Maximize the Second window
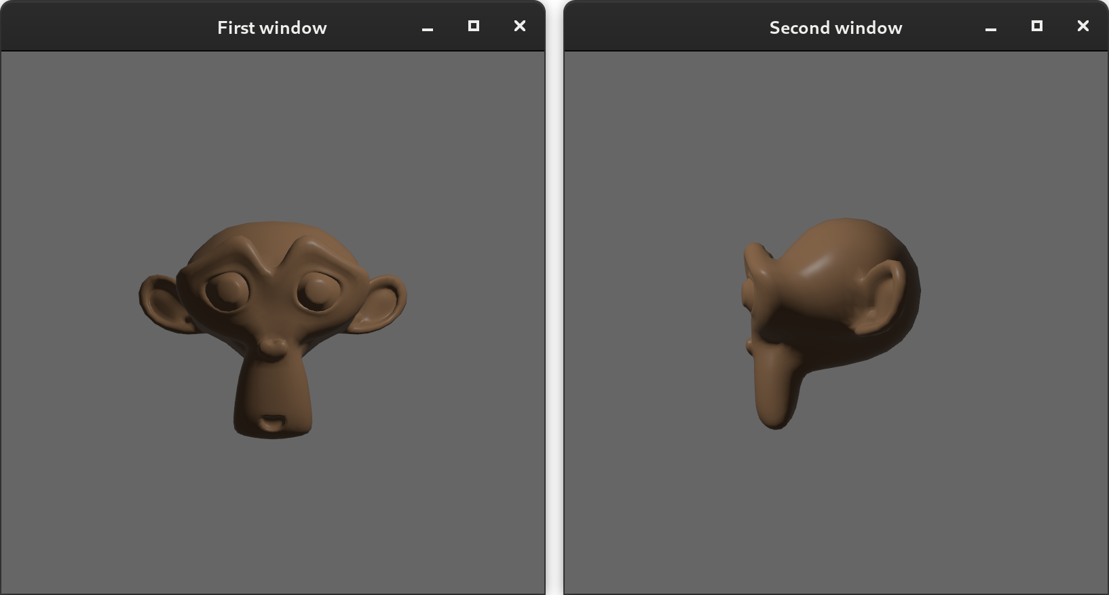 point(1037,26)
